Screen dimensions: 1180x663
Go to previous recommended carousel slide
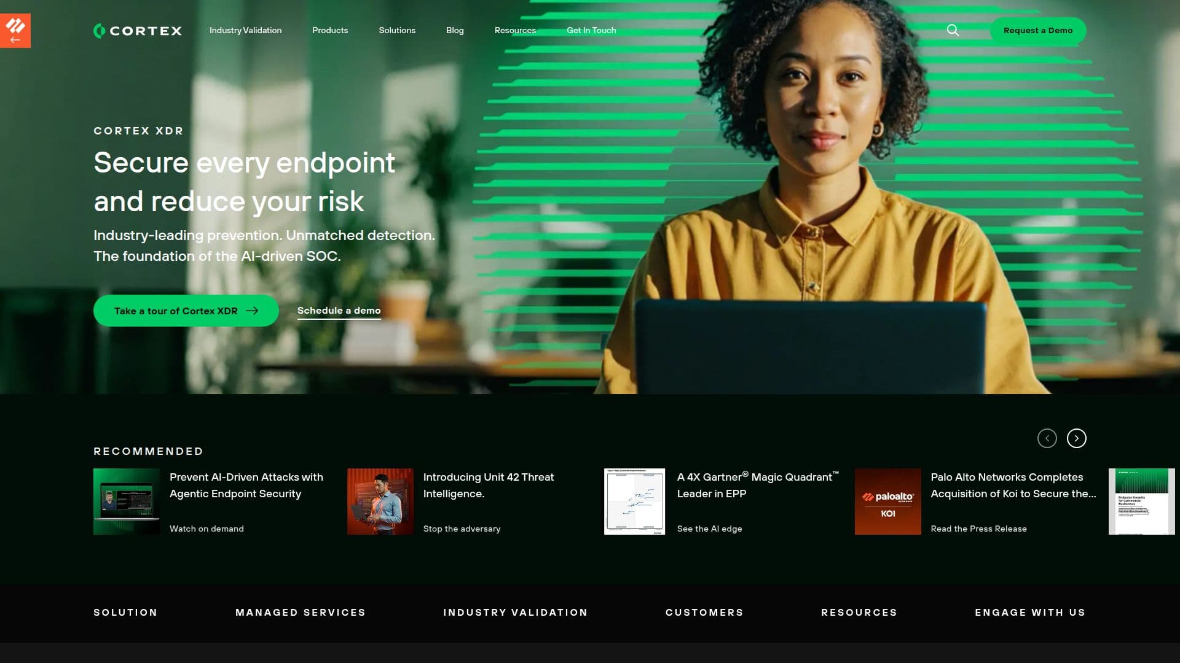pos(1047,438)
